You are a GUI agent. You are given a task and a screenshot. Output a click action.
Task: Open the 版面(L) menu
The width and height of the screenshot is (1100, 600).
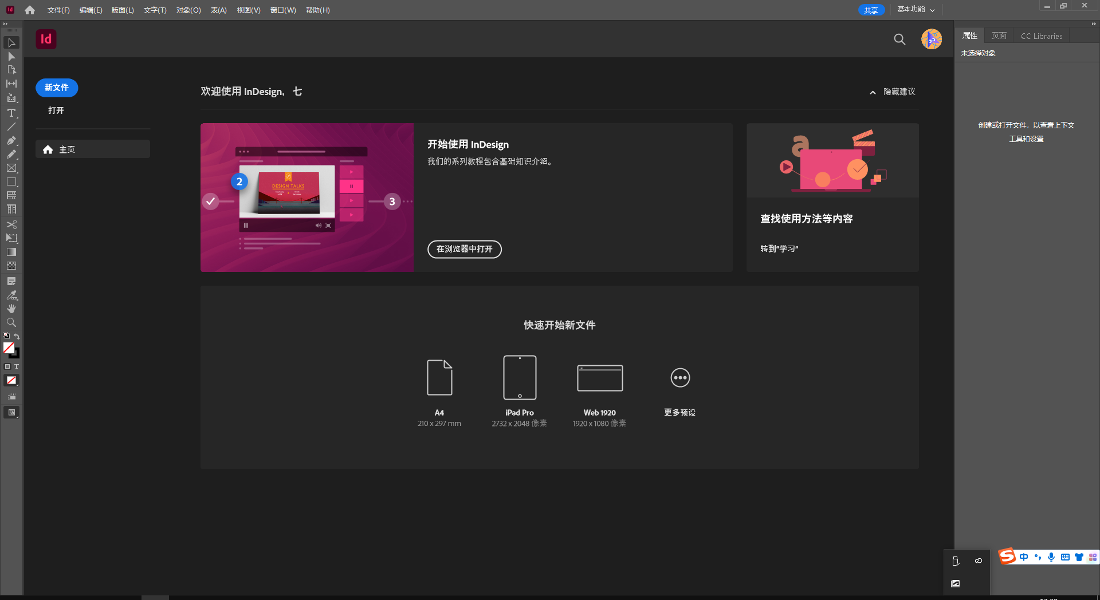(x=123, y=10)
